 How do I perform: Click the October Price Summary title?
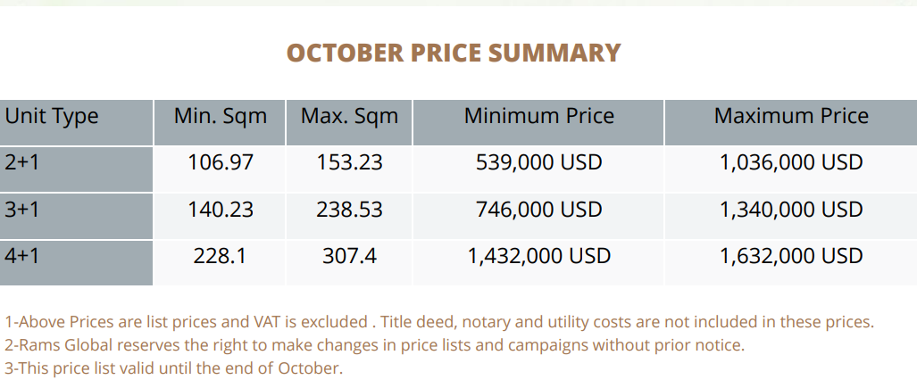pyautogui.click(x=453, y=53)
